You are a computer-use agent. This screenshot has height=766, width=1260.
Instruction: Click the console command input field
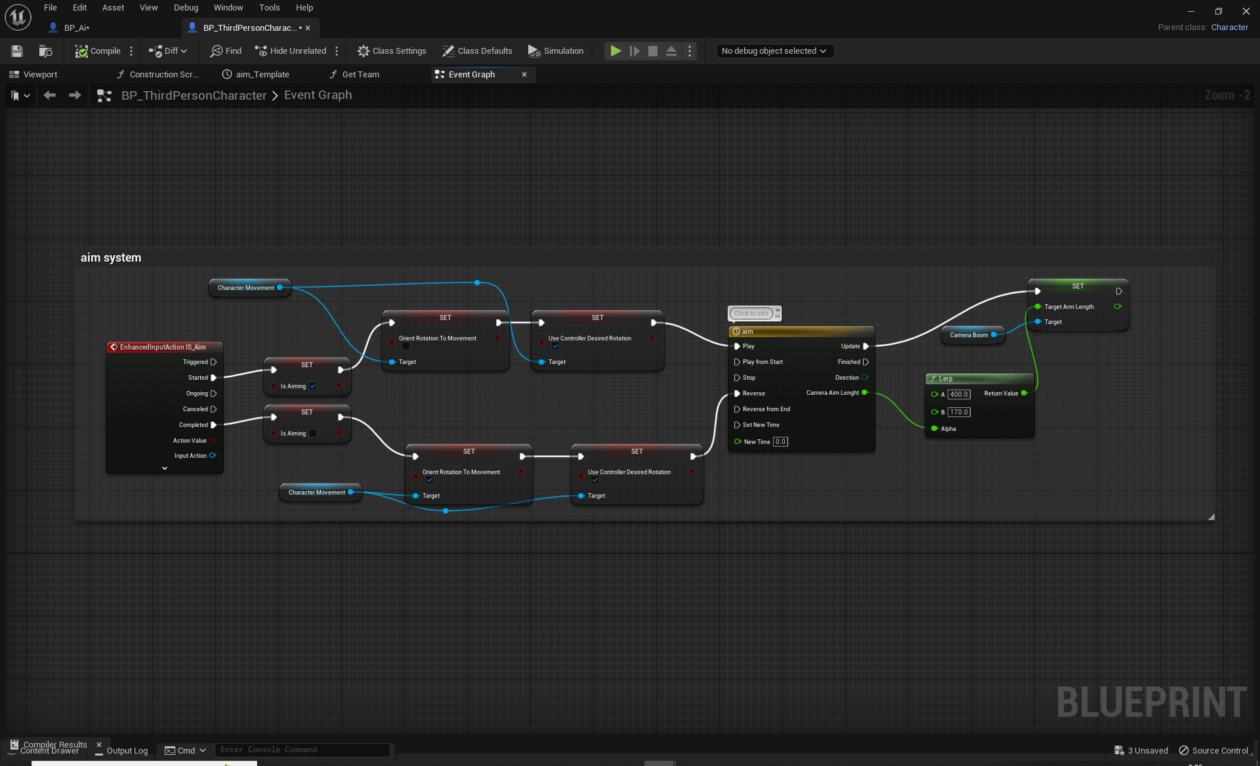[x=302, y=750]
